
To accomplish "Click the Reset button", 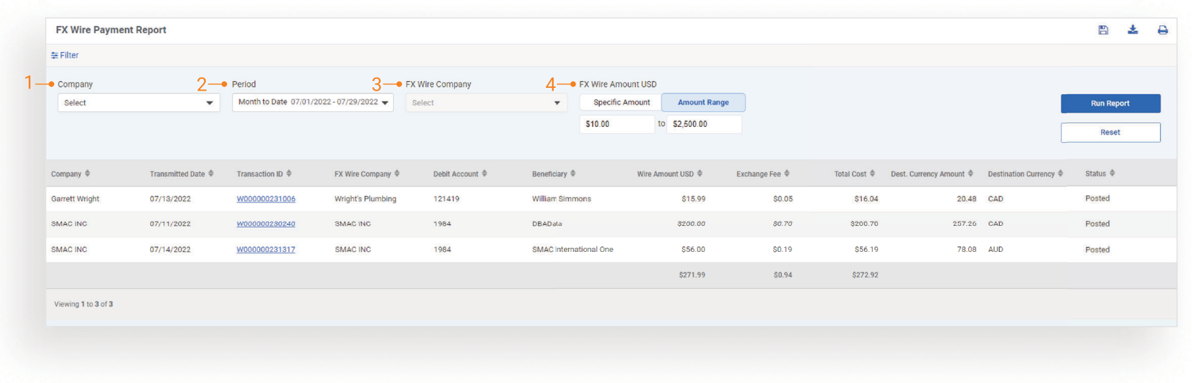I will tap(1110, 132).
